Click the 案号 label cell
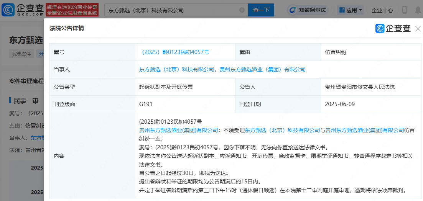Image resolution: width=423 pixels, height=201 pixels. click(92, 52)
